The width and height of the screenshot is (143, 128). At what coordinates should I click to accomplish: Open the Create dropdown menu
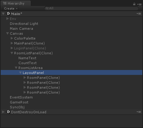click(10, 8)
